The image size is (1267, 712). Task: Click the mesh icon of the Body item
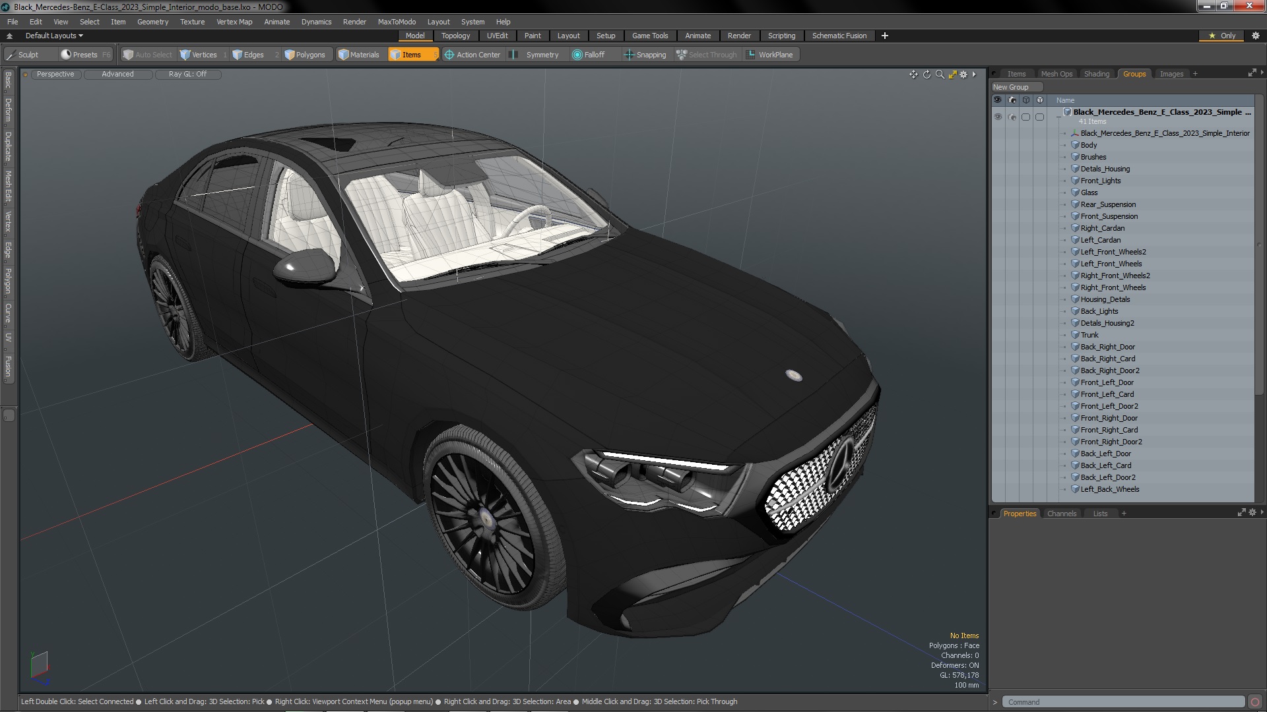[1075, 145]
